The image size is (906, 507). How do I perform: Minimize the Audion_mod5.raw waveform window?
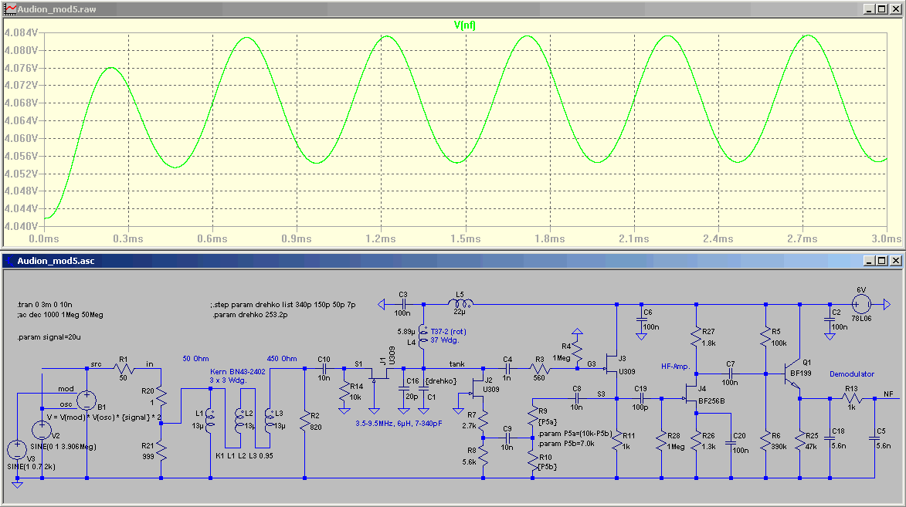coord(870,9)
